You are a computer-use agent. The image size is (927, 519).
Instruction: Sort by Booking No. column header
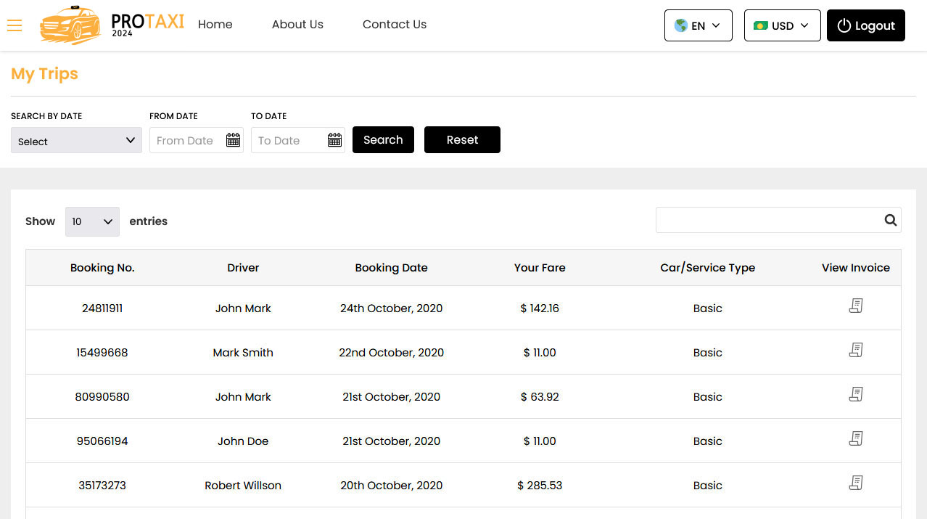pos(102,268)
